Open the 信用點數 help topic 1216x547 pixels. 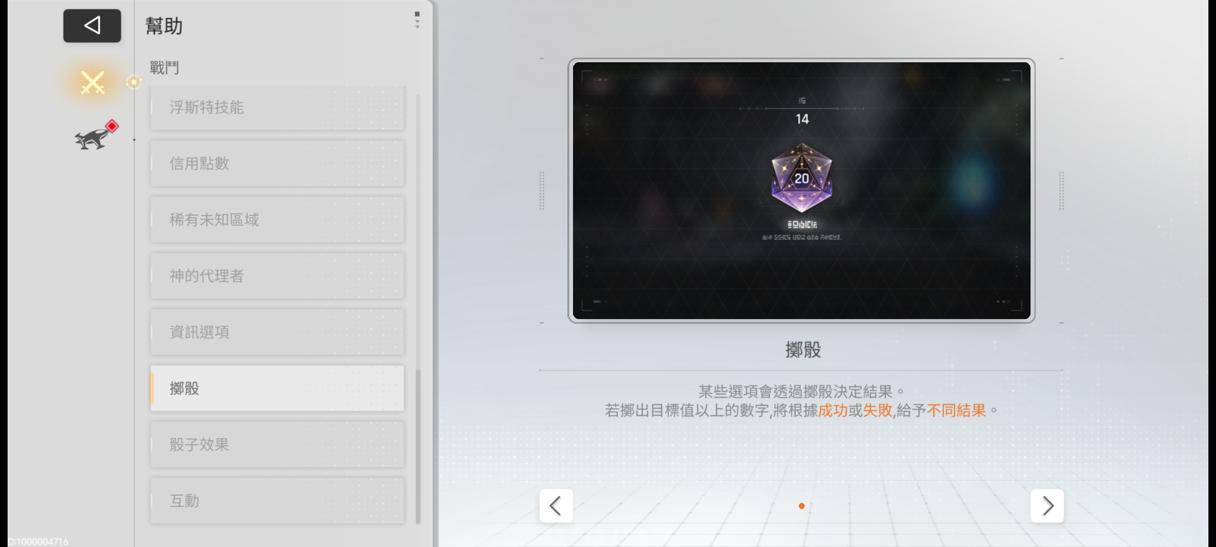[277, 164]
